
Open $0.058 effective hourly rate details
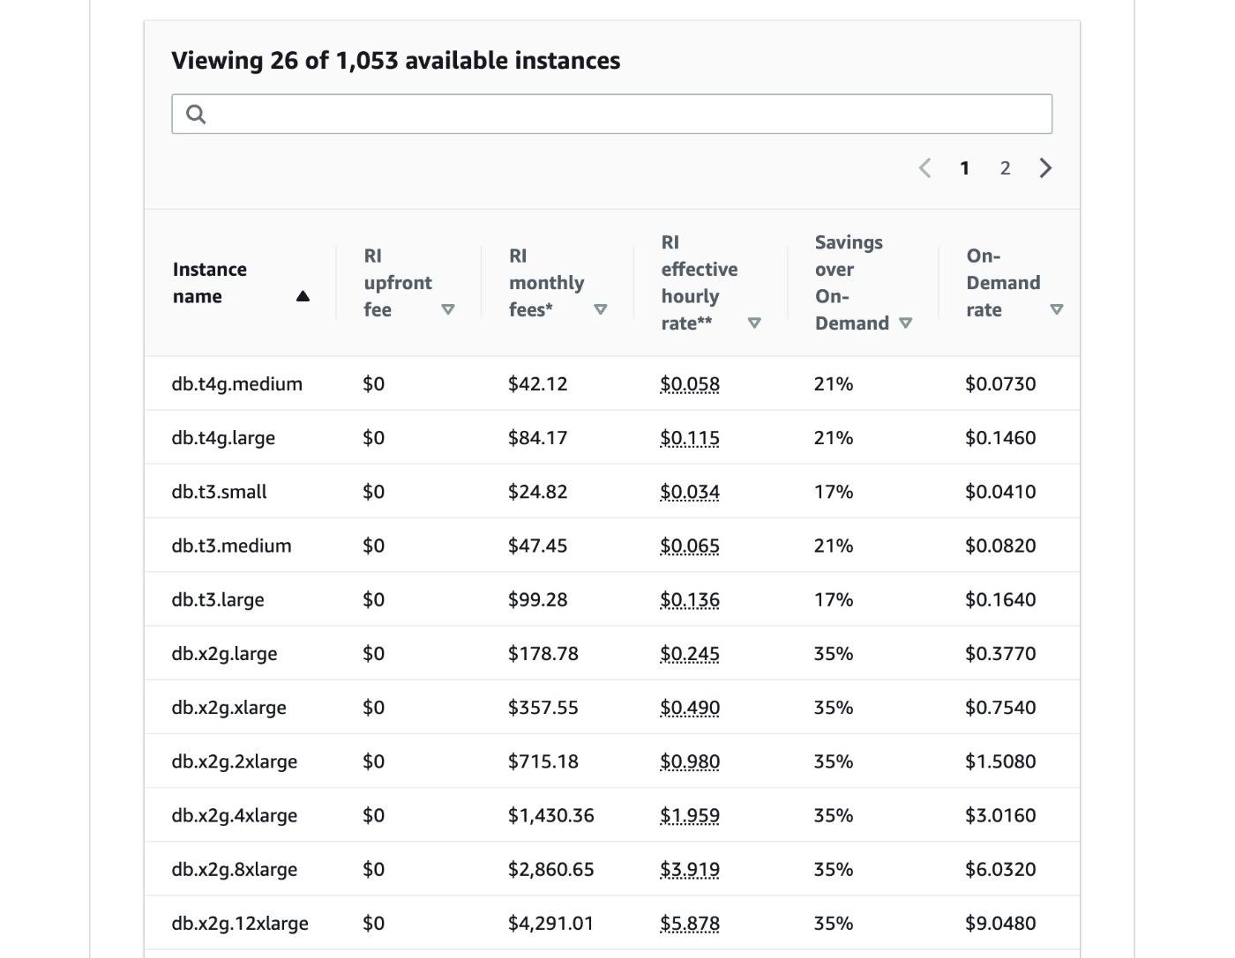[x=690, y=384]
